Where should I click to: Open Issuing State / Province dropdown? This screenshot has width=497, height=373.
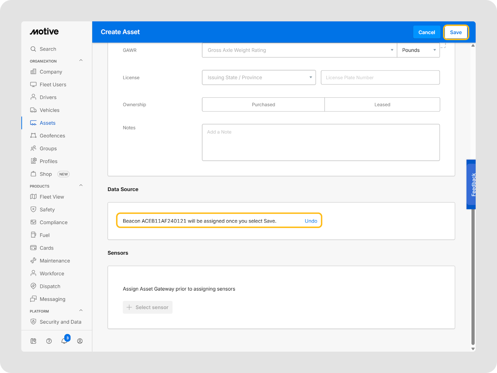click(x=259, y=77)
